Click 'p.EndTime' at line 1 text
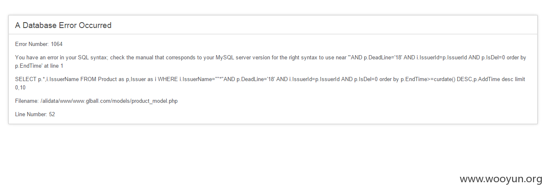 [39, 66]
